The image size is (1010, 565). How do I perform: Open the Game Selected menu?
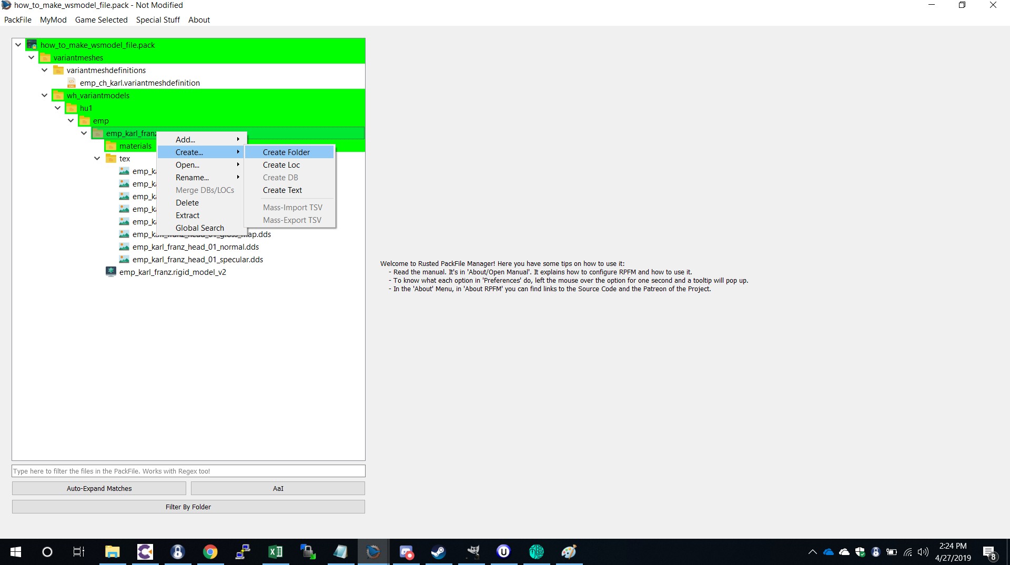click(102, 20)
